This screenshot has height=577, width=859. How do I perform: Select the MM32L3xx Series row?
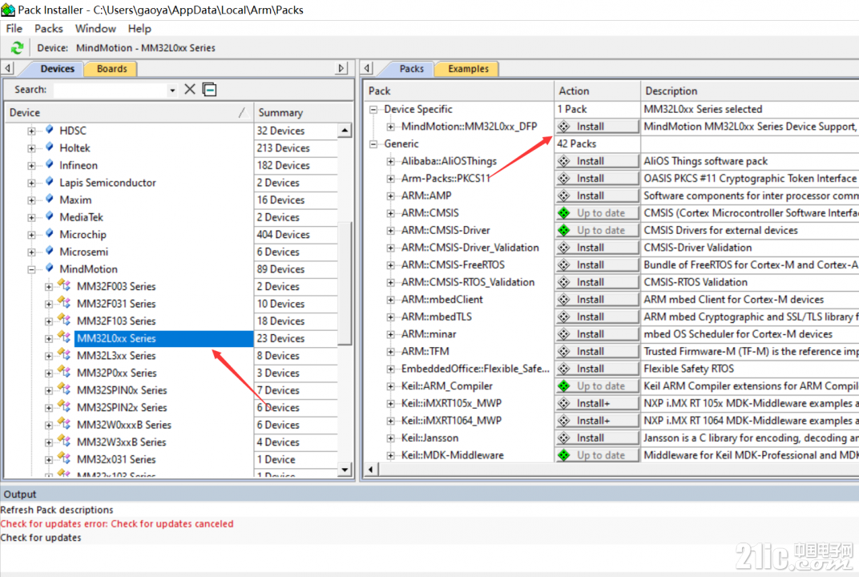click(116, 356)
